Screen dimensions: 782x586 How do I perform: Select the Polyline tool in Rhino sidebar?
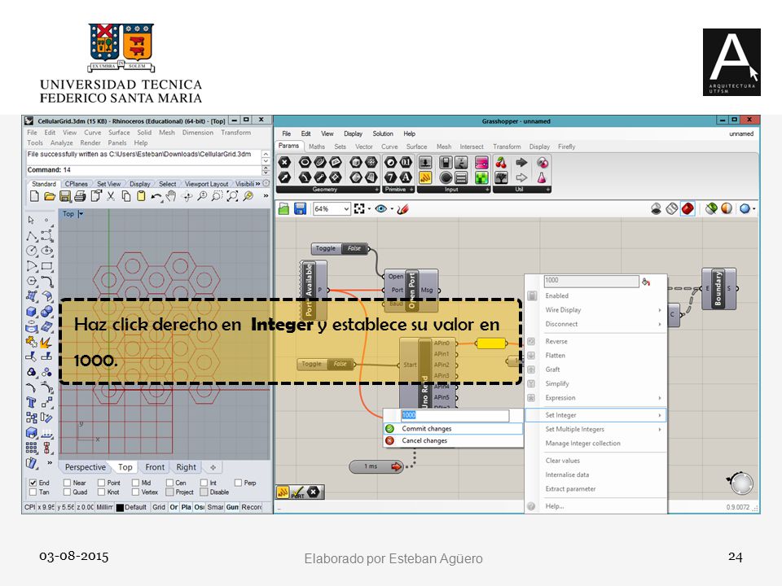pos(31,236)
